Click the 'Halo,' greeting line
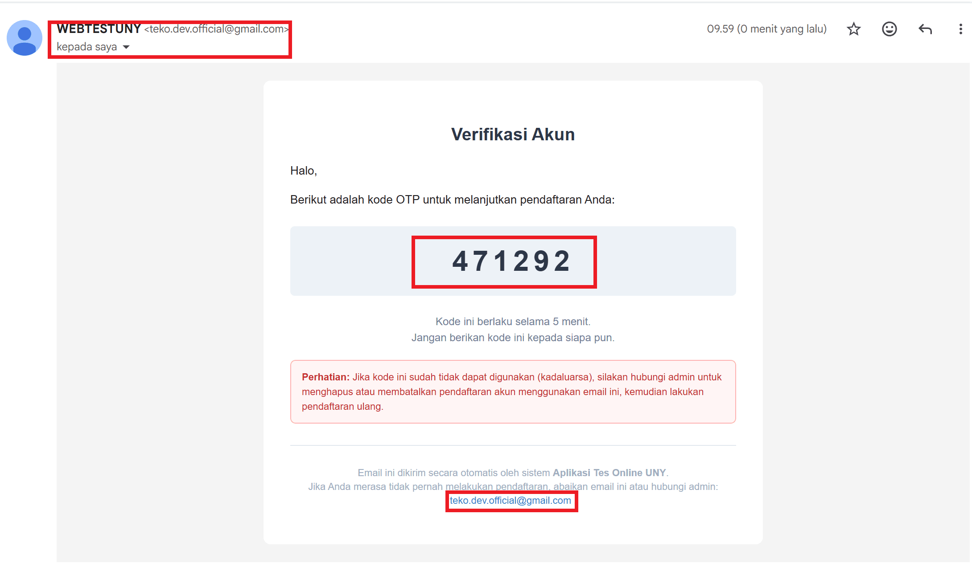 point(304,171)
